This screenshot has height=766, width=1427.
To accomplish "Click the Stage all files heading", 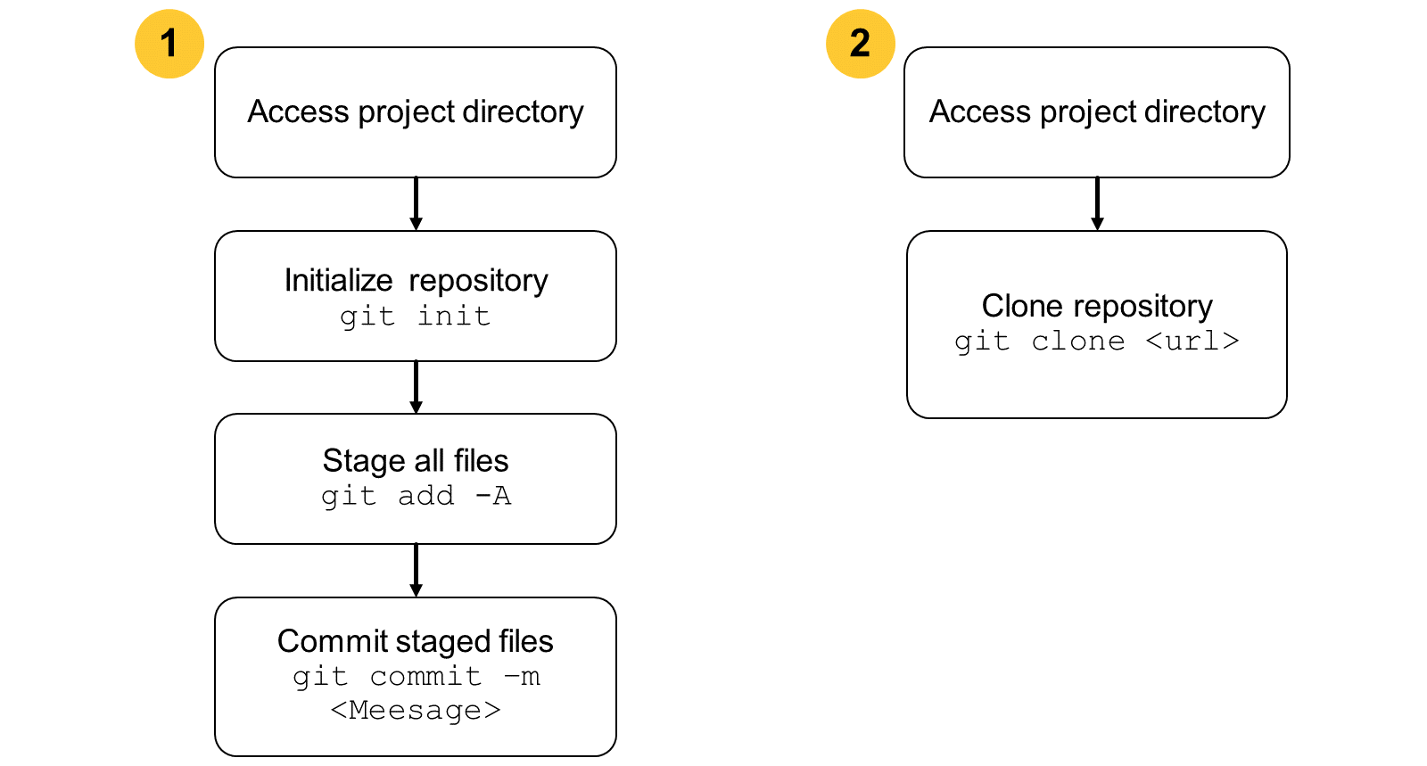I will (x=416, y=461).
